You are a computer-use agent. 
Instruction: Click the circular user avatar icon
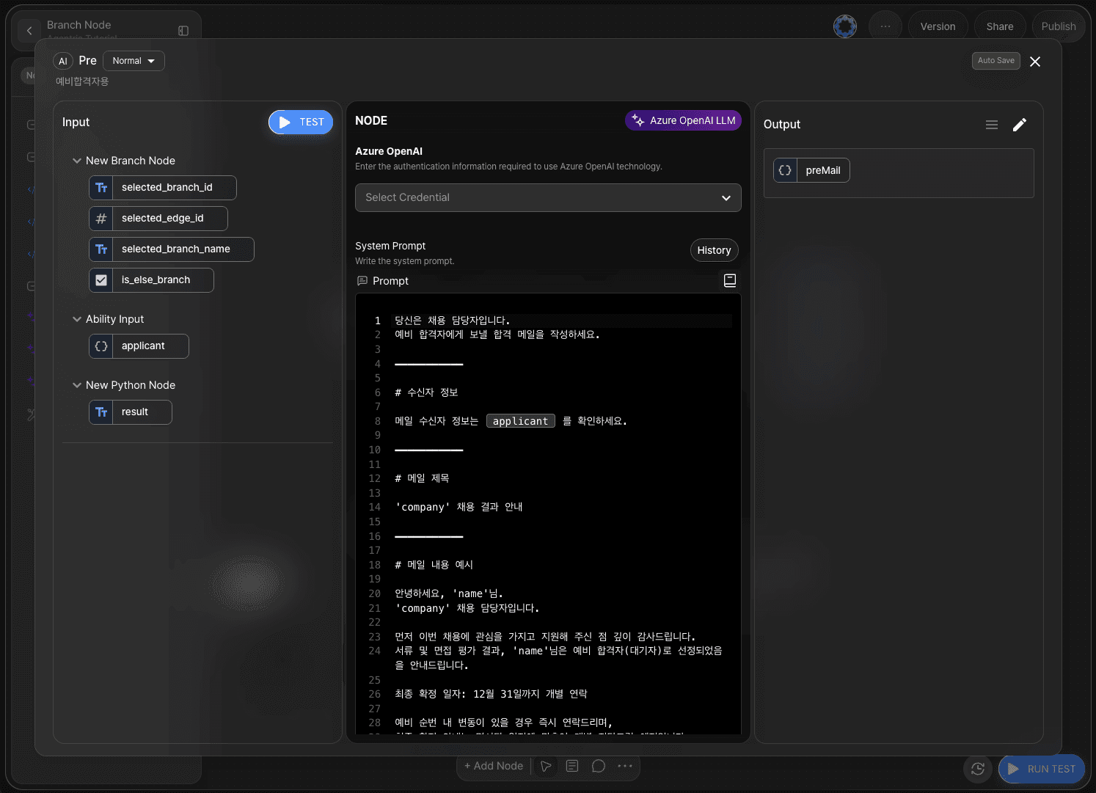click(845, 26)
